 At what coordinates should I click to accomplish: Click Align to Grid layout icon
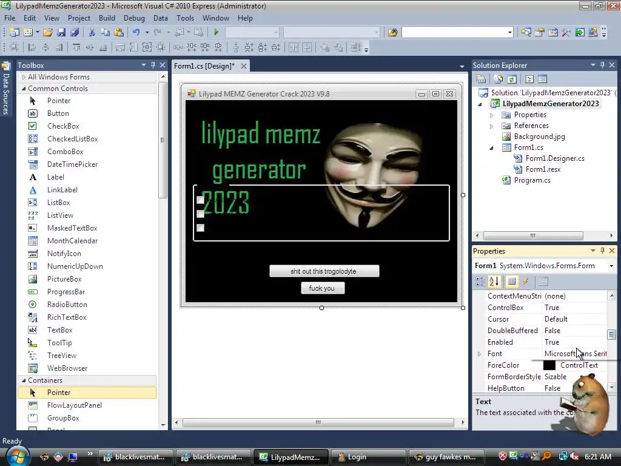pyautogui.click(x=15, y=47)
